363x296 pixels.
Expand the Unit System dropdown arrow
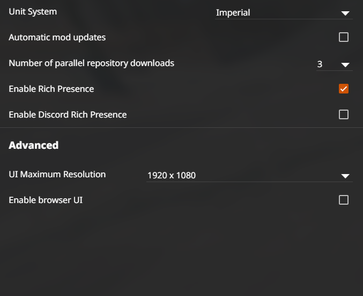[x=345, y=13]
